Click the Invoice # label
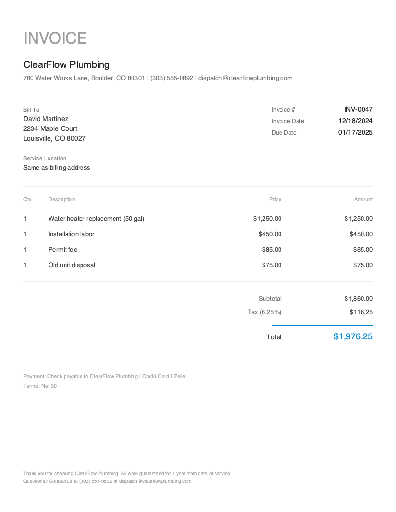The height and width of the screenshot is (512, 396). click(x=283, y=110)
